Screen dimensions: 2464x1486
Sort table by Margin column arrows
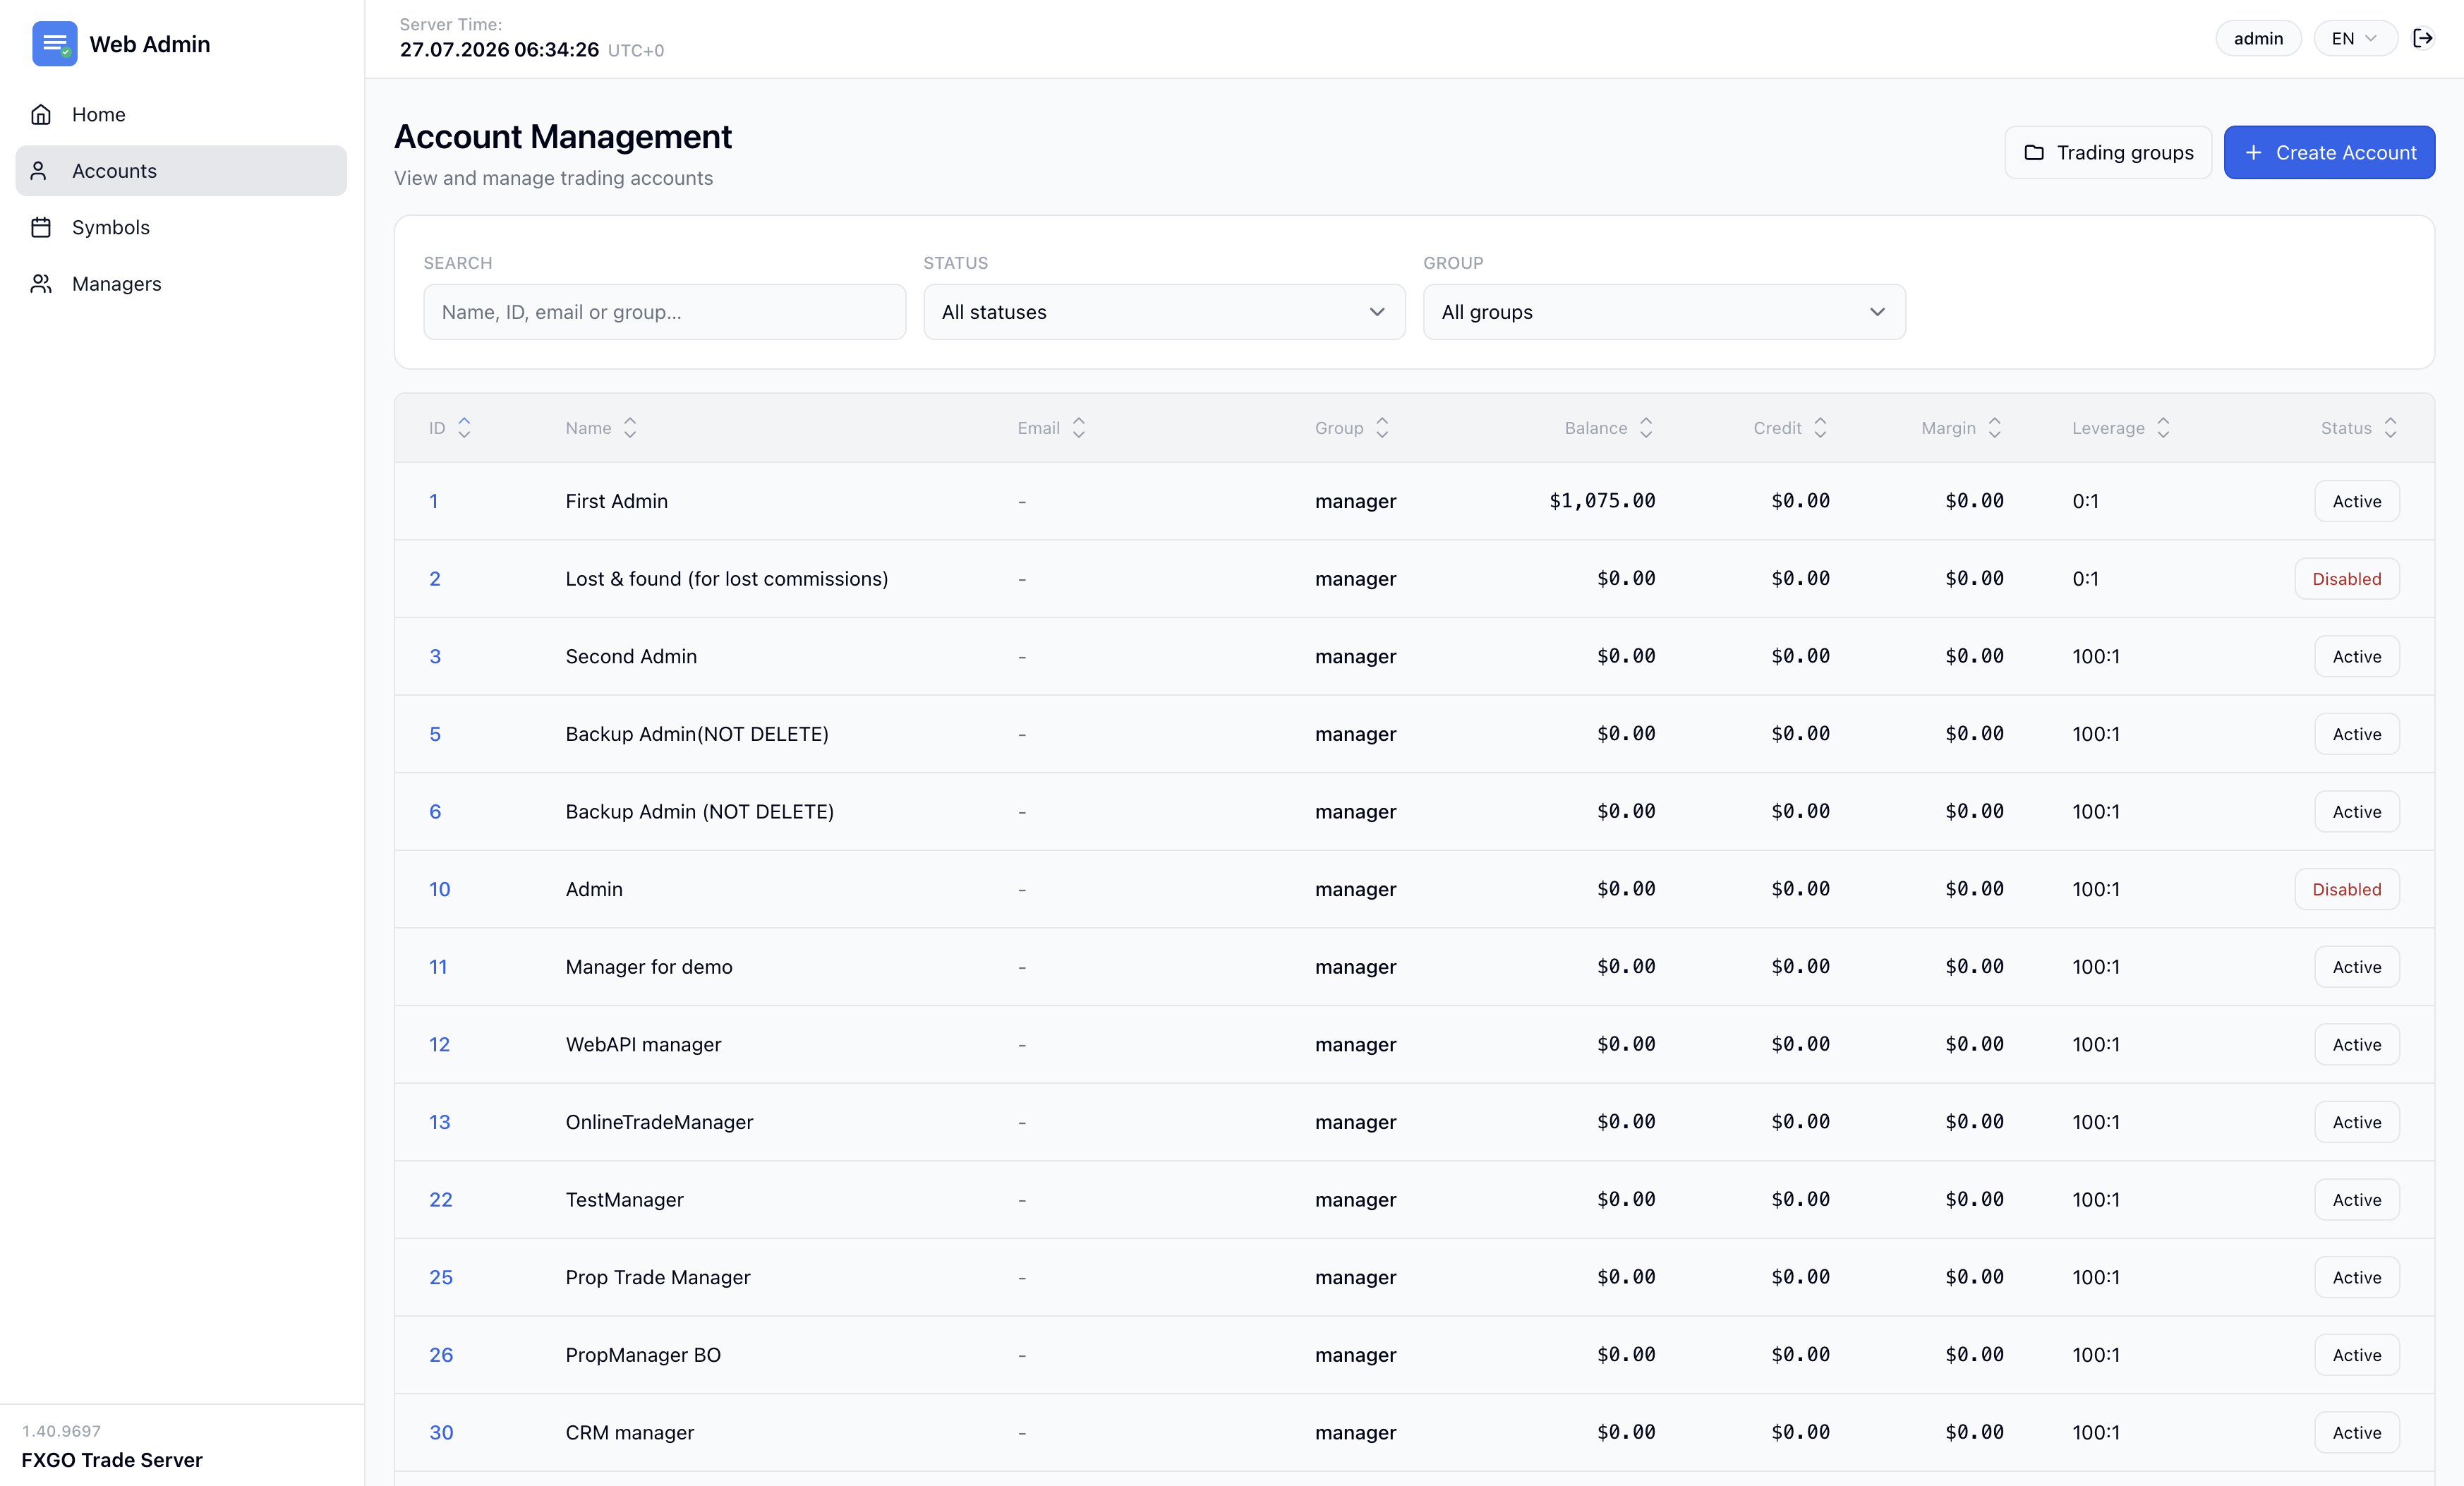click(x=1994, y=428)
